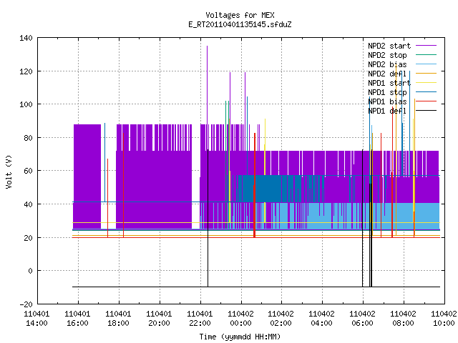Viewport: 458px width, 343px height.
Task: Click the purple NPD2 start legend line
Action: [x=426, y=46]
